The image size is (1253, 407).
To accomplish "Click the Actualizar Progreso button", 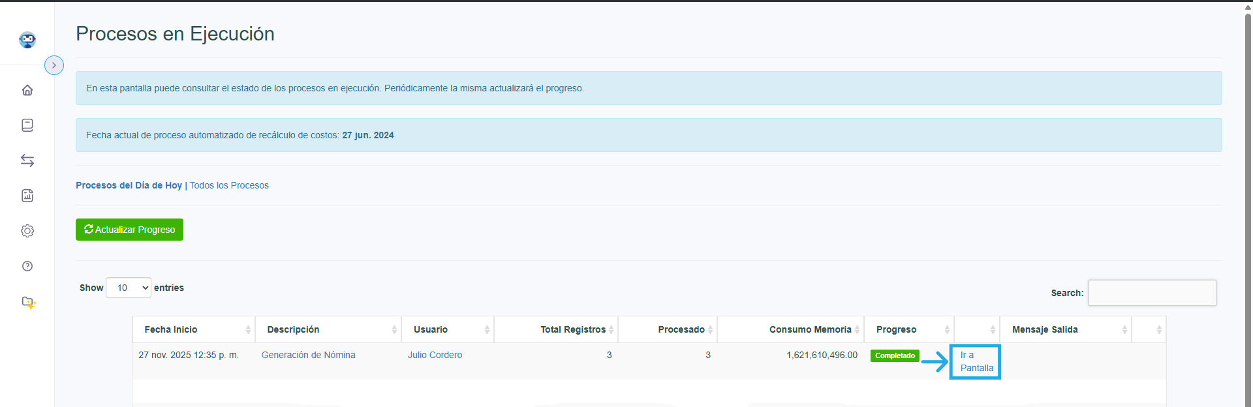I will (129, 230).
